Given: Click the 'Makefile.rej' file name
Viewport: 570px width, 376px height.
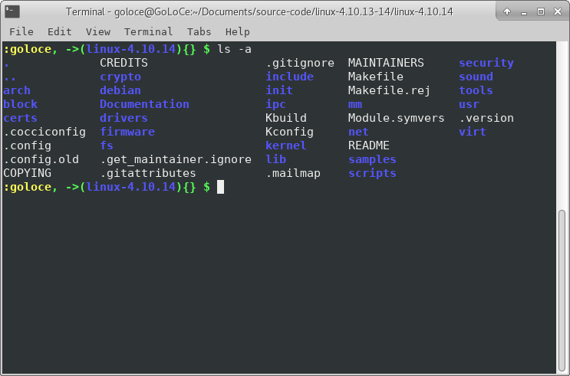Looking at the screenshot, I should (389, 90).
